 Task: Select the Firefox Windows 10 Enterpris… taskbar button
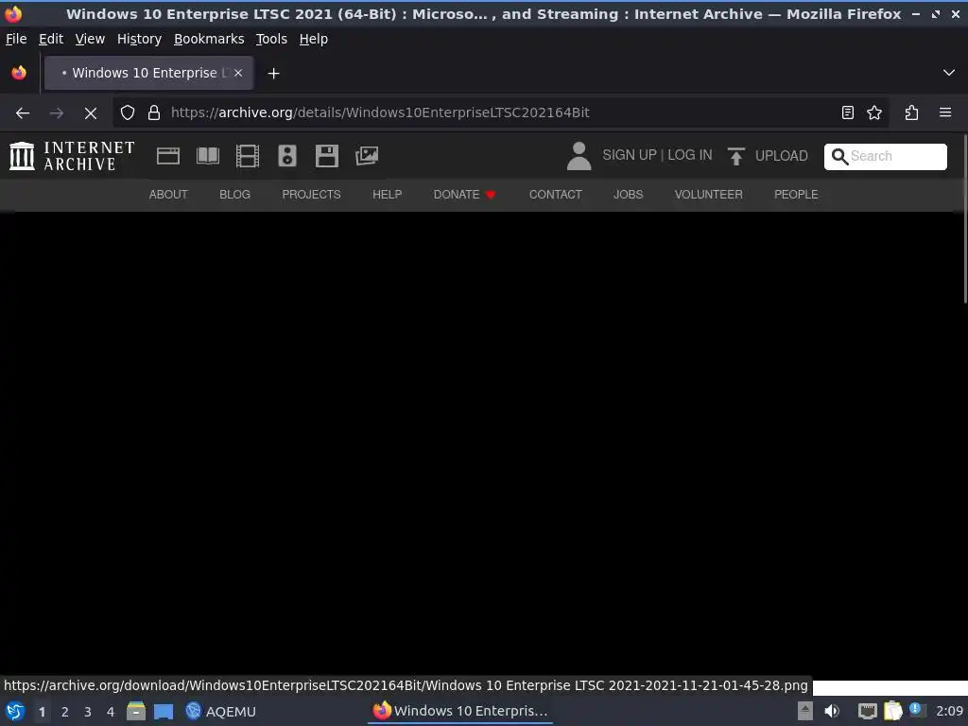point(460,711)
